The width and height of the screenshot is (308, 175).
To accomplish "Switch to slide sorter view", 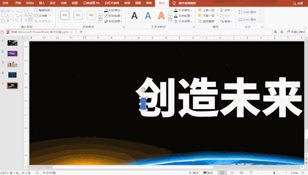I will [232, 173].
